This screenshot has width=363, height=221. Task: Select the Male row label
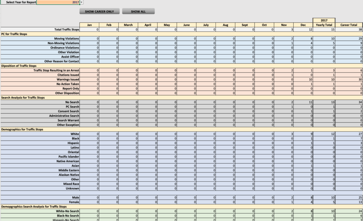(x=74, y=197)
